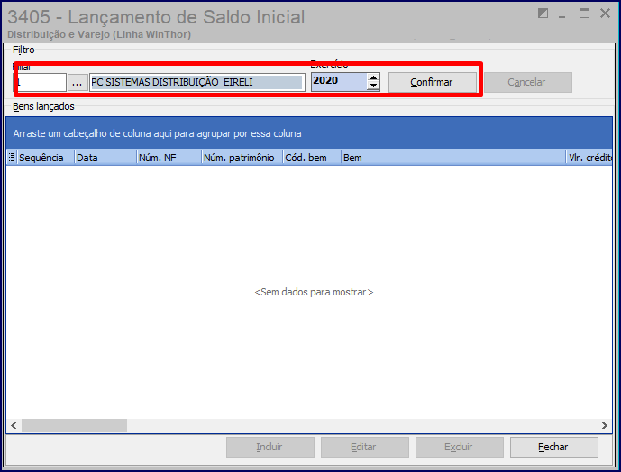Click the horizontal scrollbar left arrow
The height and width of the screenshot is (472, 621).
14,426
